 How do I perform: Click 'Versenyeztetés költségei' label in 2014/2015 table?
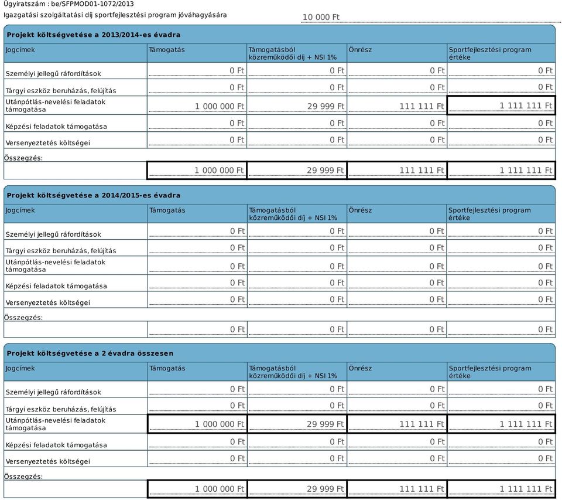coord(47,302)
